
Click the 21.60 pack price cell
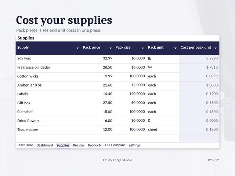(x=98, y=85)
